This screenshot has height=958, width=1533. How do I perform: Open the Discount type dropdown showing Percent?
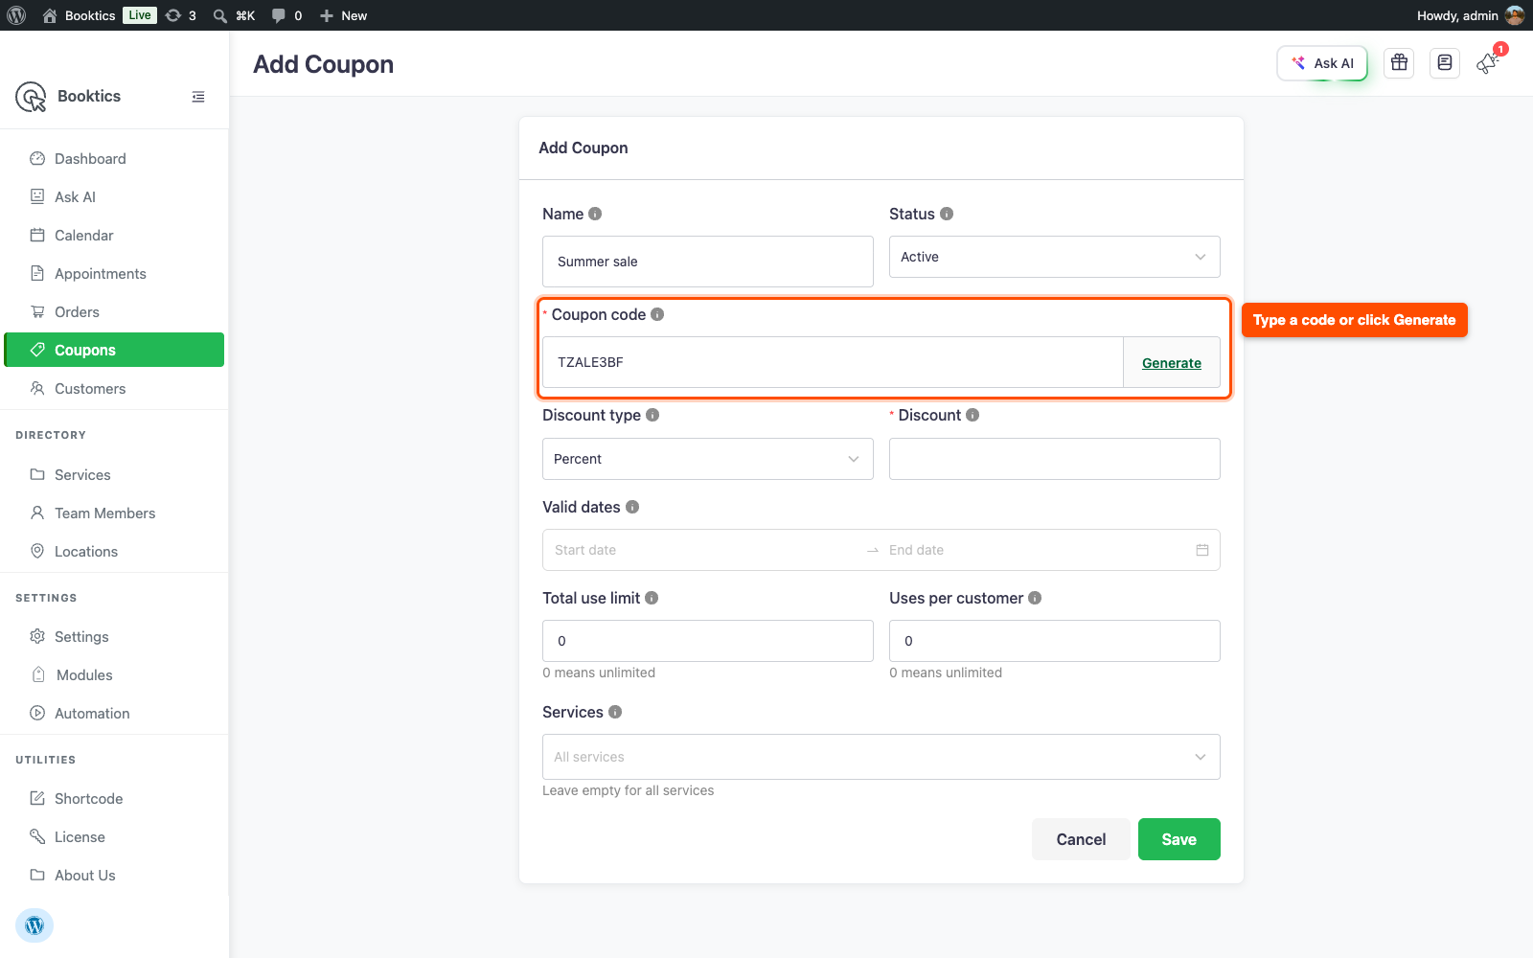pos(708,459)
